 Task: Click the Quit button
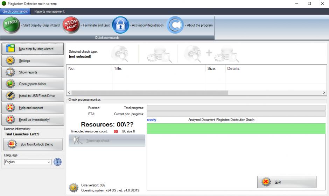tap(287, 182)
